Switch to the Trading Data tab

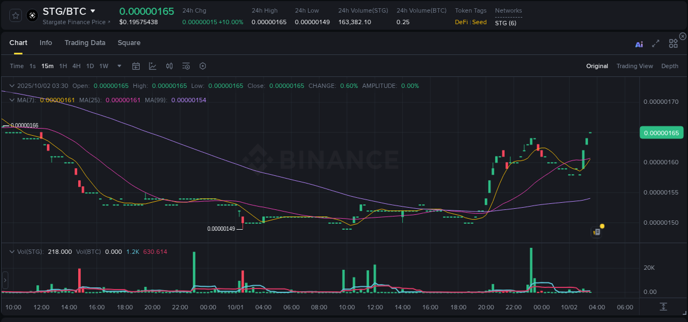85,43
